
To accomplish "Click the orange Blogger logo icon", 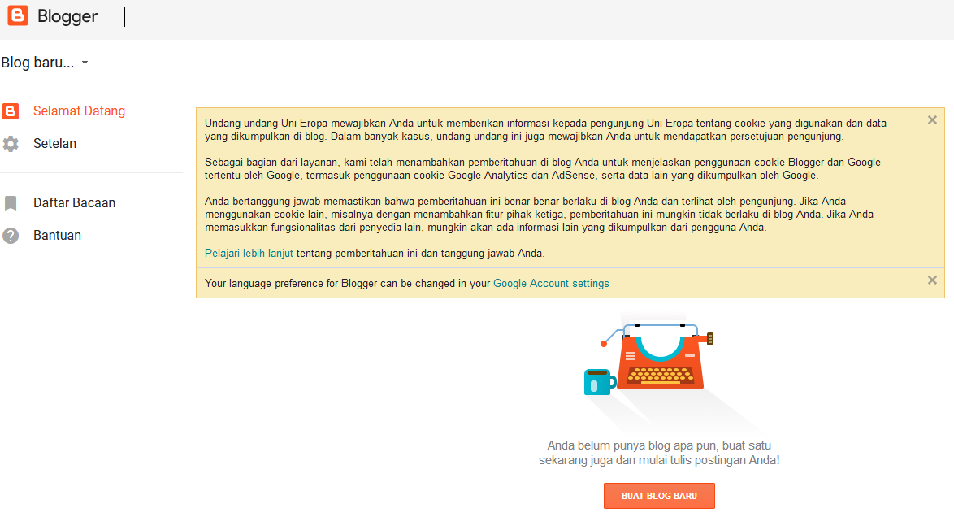I will point(18,15).
